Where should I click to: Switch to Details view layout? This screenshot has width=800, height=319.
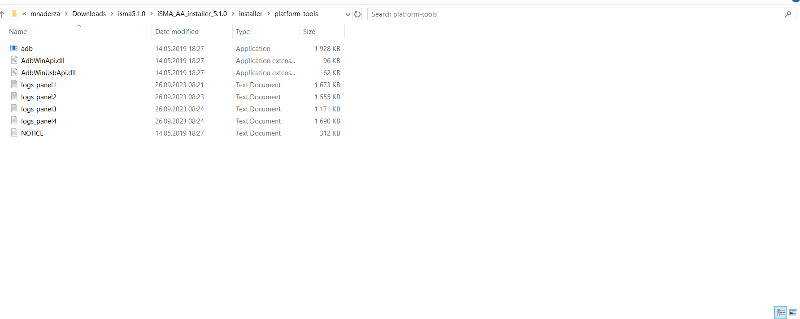(x=781, y=312)
